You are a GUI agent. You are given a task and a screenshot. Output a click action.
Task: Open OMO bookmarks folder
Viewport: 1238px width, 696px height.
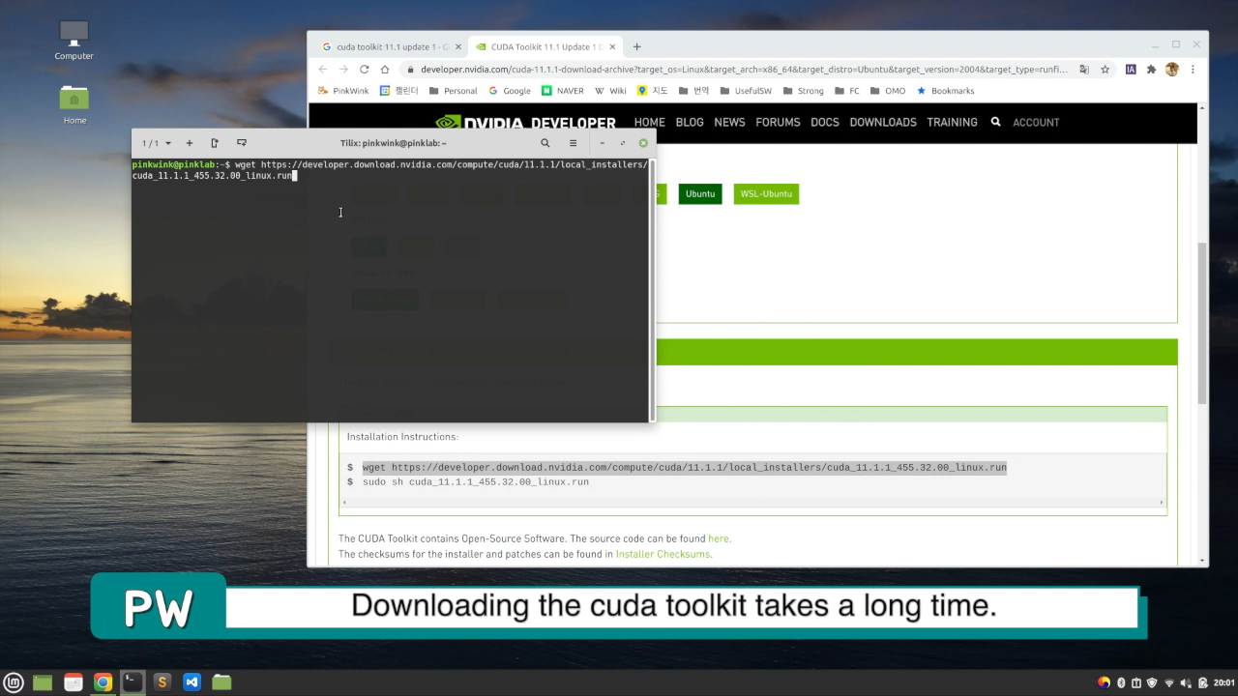click(x=887, y=91)
